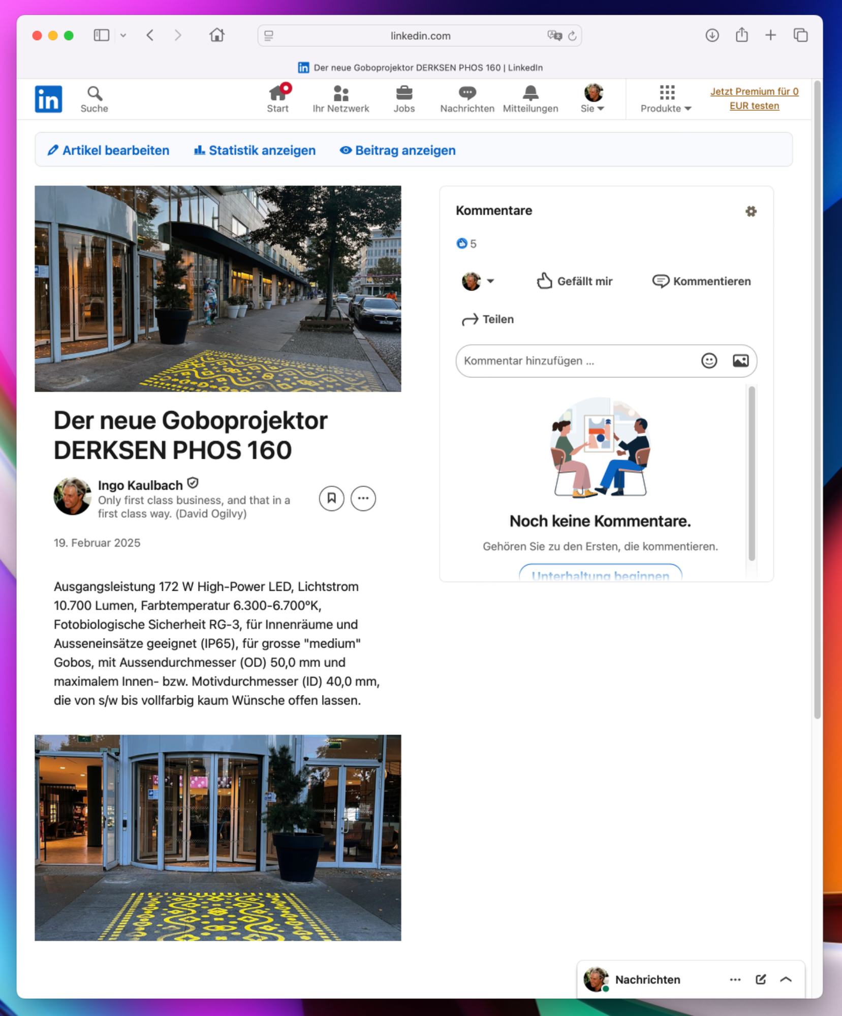This screenshot has width=842, height=1016.
Task: Go to Ihr Netzwerk tab
Action: pyautogui.click(x=340, y=99)
